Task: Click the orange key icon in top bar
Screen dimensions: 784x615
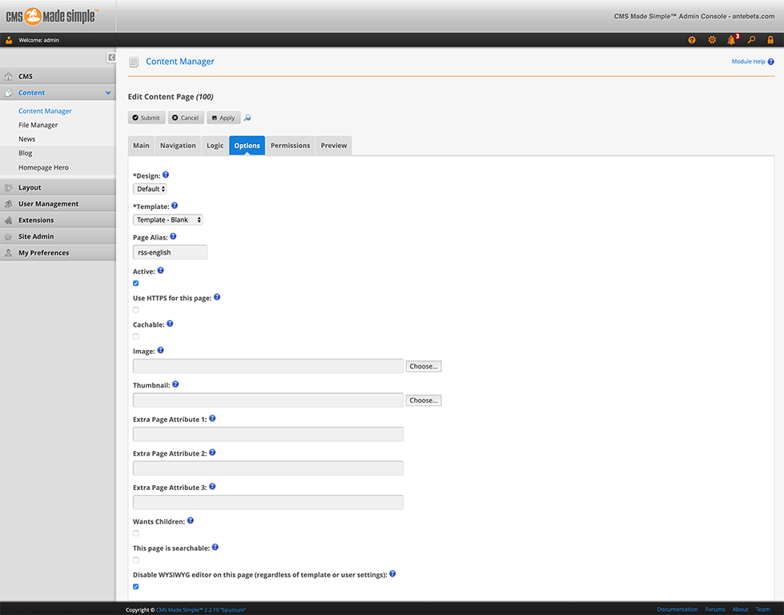Action: pyautogui.click(x=751, y=40)
